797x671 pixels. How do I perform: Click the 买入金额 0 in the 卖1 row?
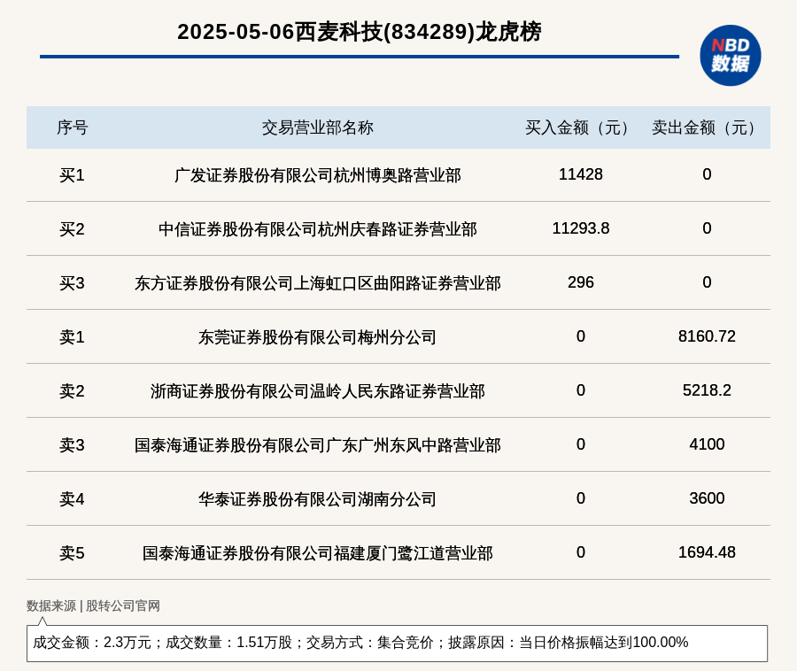click(580, 336)
